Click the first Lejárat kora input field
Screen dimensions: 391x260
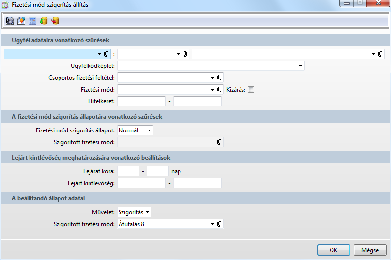point(128,171)
